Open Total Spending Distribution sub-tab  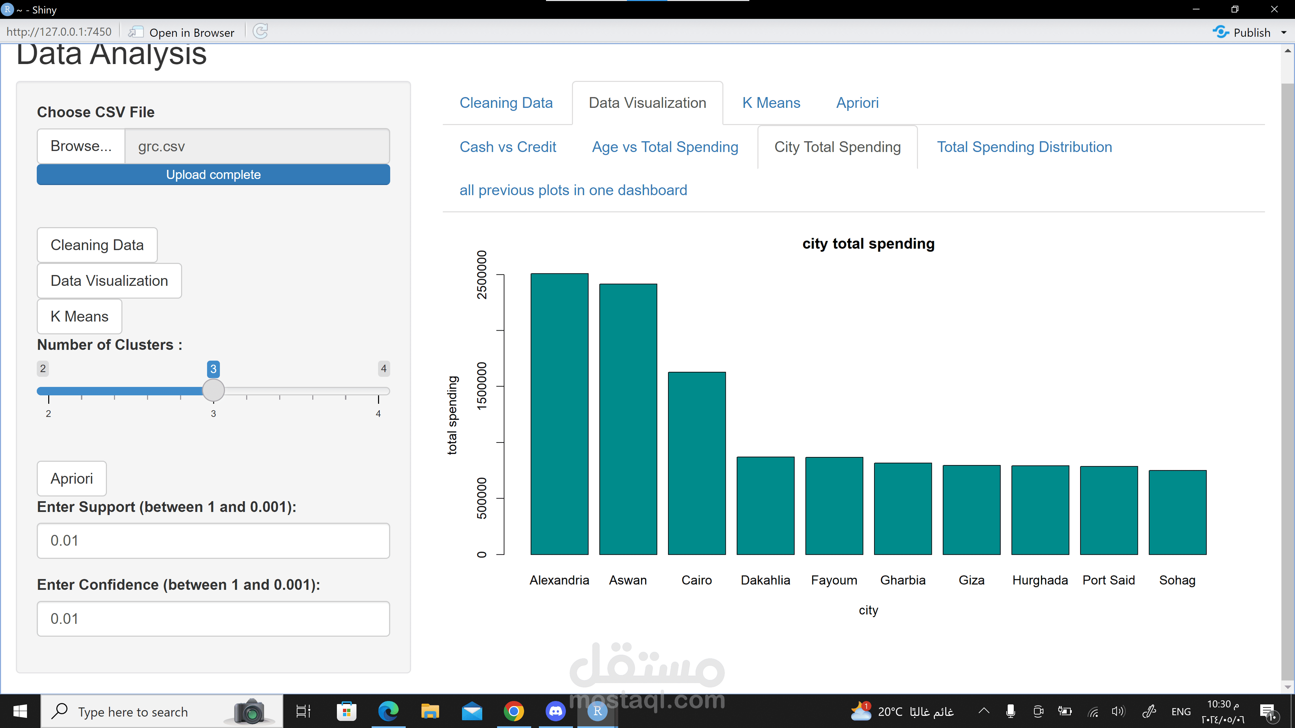1024,147
